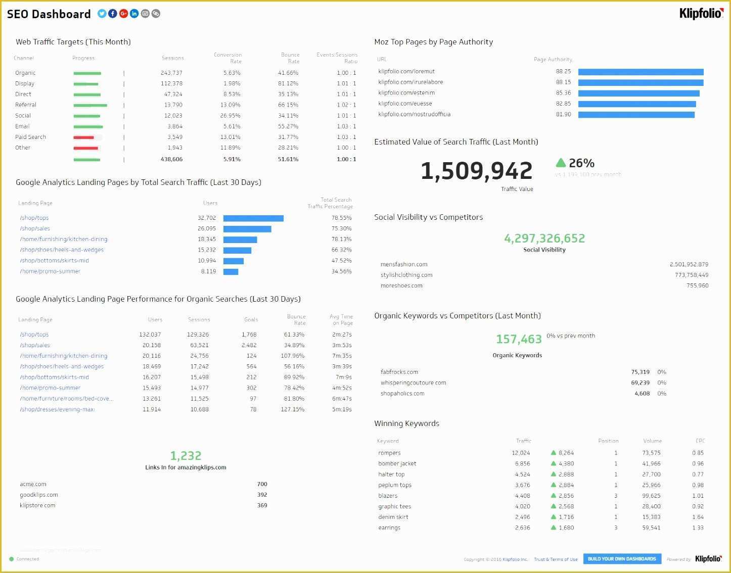Screen dimensions: 731x573
Task: Click the red Other channel progress bar
Action: (x=87, y=148)
